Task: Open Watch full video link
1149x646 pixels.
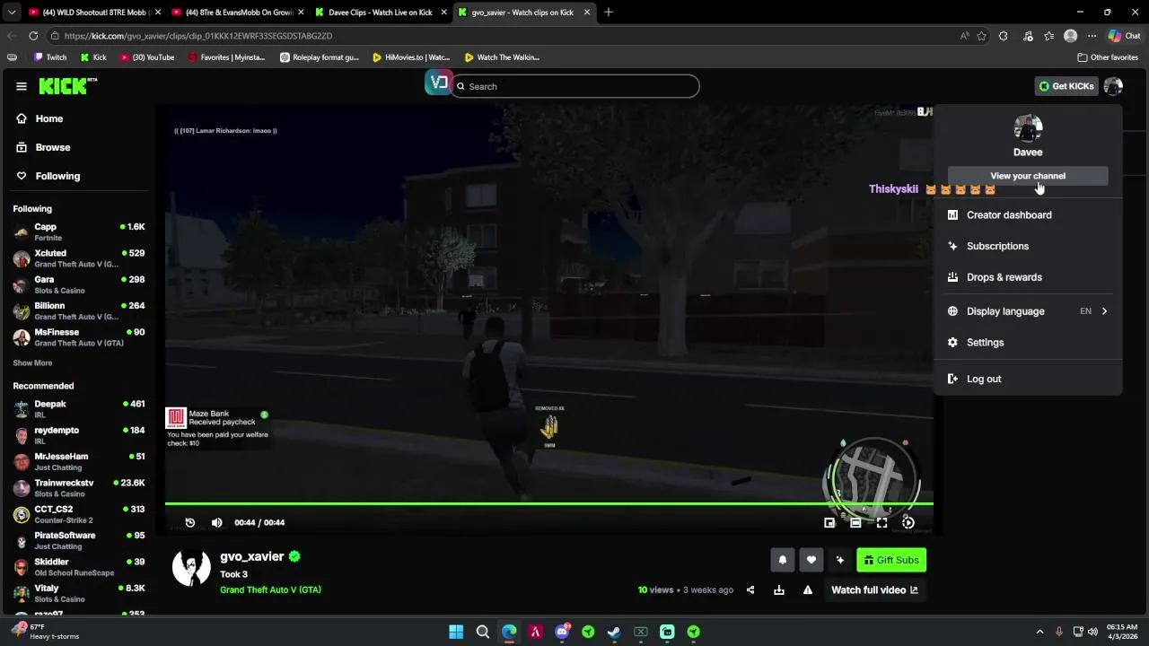Action: click(874, 589)
